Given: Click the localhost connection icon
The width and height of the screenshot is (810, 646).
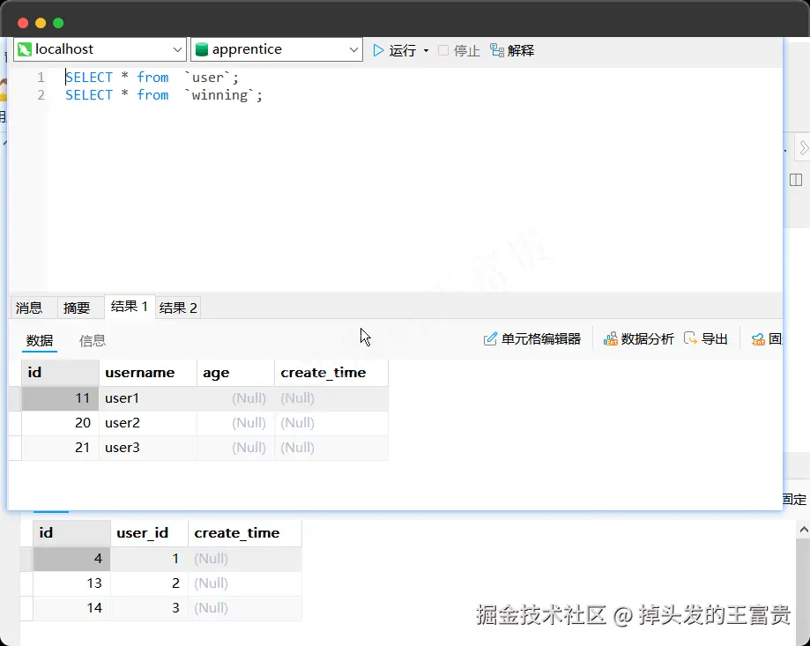Looking at the screenshot, I should [x=25, y=49].
